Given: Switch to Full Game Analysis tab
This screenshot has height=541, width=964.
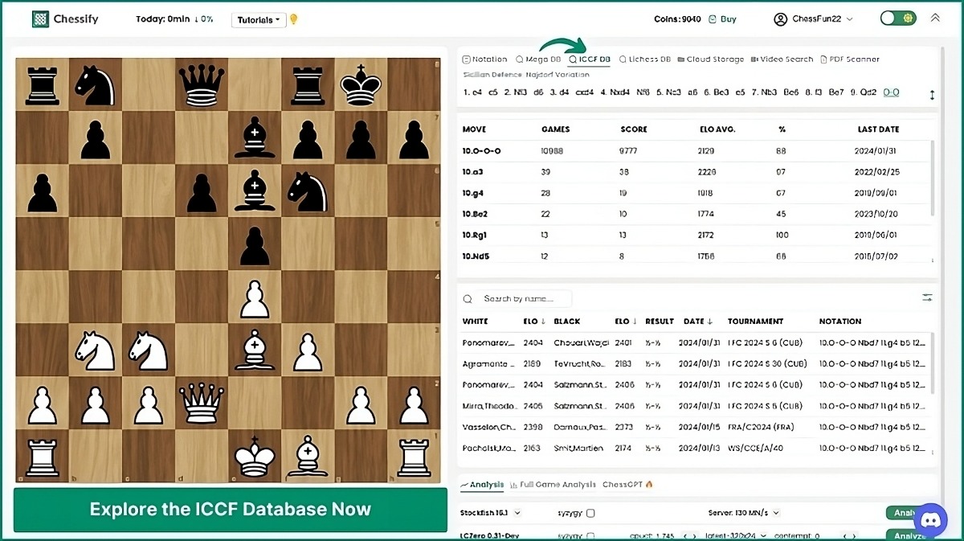Looking at the screenshot, I should 553,485.
